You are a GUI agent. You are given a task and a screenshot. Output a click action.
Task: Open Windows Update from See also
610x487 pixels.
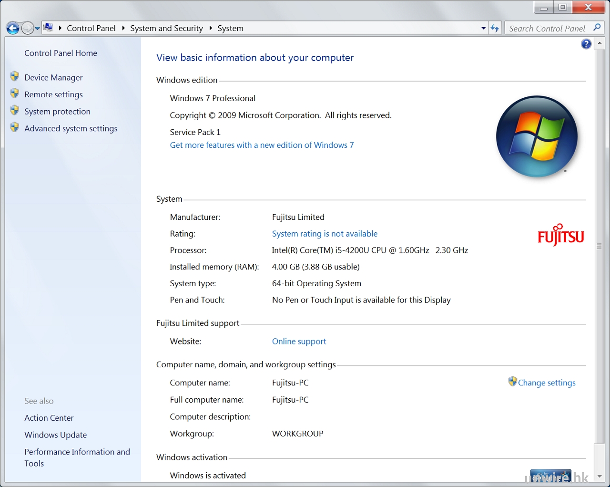(56, 435)
